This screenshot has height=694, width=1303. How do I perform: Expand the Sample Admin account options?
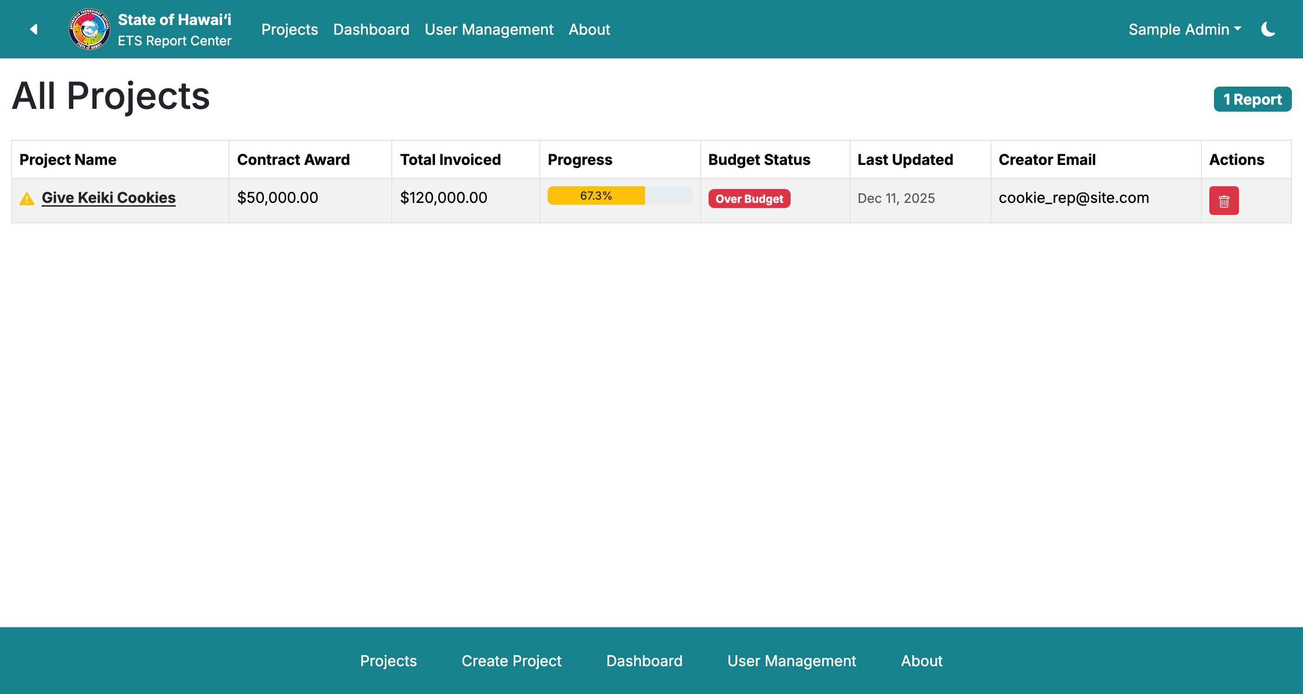pyautogui.click(x=1184, y=29)
